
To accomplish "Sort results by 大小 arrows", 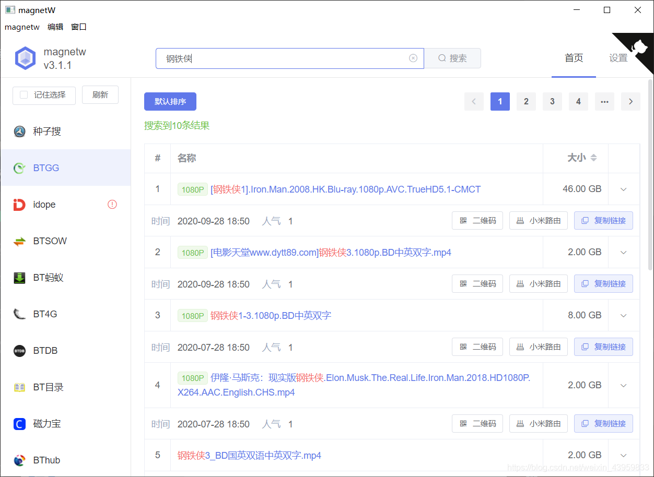I will click(x=593, y=158).
